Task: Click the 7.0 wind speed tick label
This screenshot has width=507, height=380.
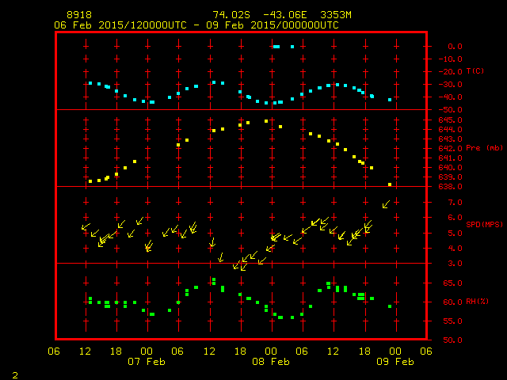Action: (x=455, y=203)
